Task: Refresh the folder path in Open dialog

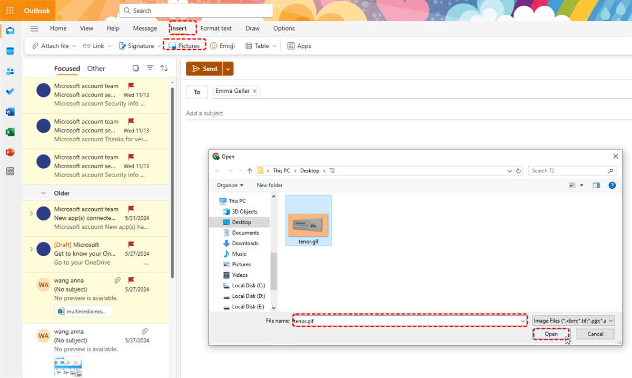Action: 519,171
